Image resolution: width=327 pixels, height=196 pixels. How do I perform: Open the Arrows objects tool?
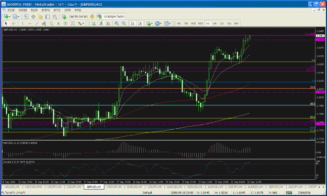click(80, 23)
